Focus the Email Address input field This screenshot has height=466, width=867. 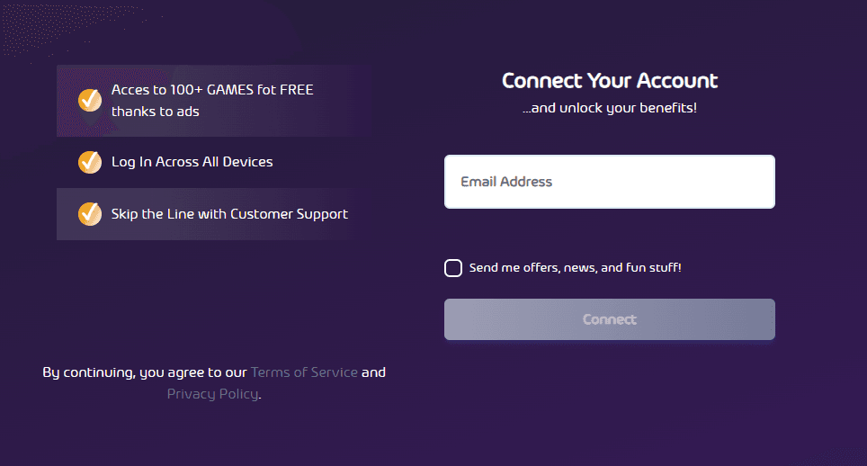[x=609, y=182]
